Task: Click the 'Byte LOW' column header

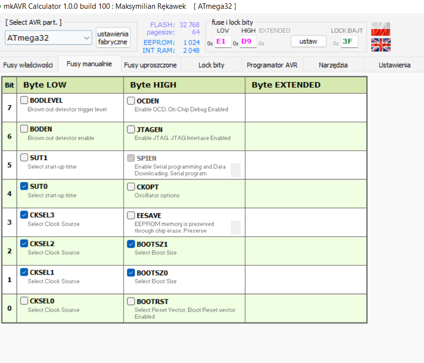Action: click(70, 85)
